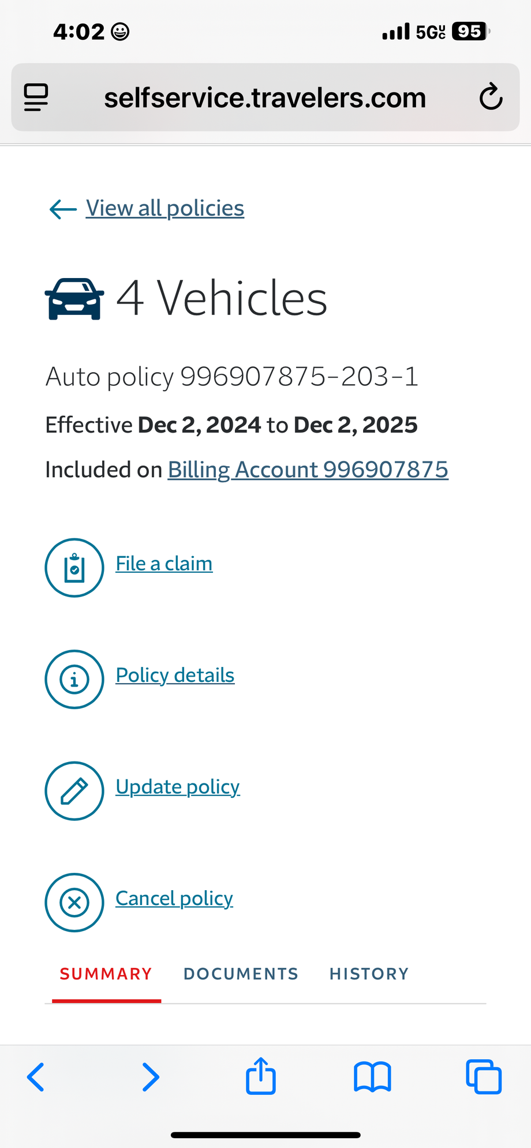This screenshot has width=531, height=1148.
Task: Go back using Safari's back chevron
Action: [36, 1076]
